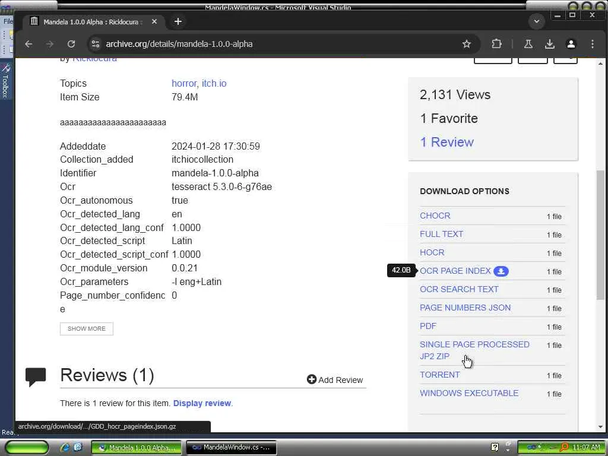Screen dimensions: 608x456
Task: Bookmark this page with the star icon
Action: 467,44
